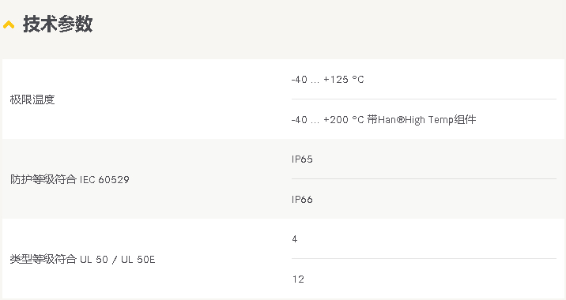Select the 防护等级符合 IEC 60529 label
Image resolution: width=566 pixels, height=300 pixels.
pyautogui.click(x=70, y=179)
